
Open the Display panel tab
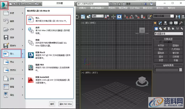coord(176,23)
